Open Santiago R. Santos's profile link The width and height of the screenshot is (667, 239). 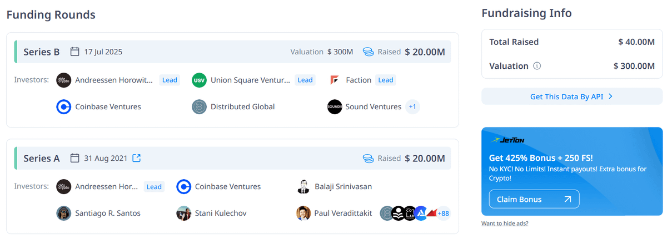coord(108,213)
